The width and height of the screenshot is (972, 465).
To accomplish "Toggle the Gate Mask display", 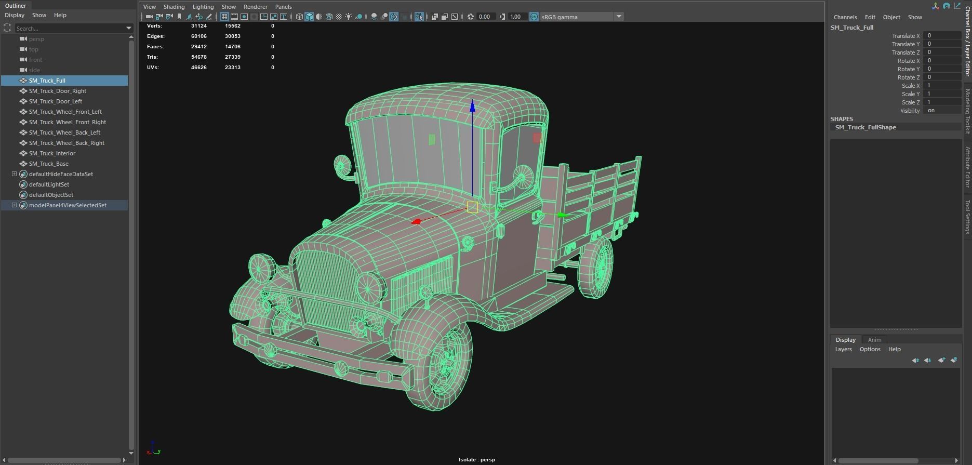I will click(254, 17).
